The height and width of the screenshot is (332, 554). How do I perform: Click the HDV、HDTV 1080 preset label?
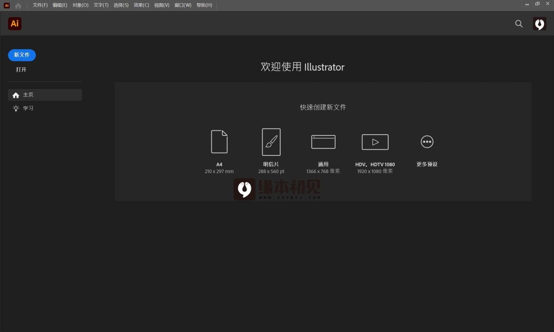pyautogui.click(x=375, y=165)
